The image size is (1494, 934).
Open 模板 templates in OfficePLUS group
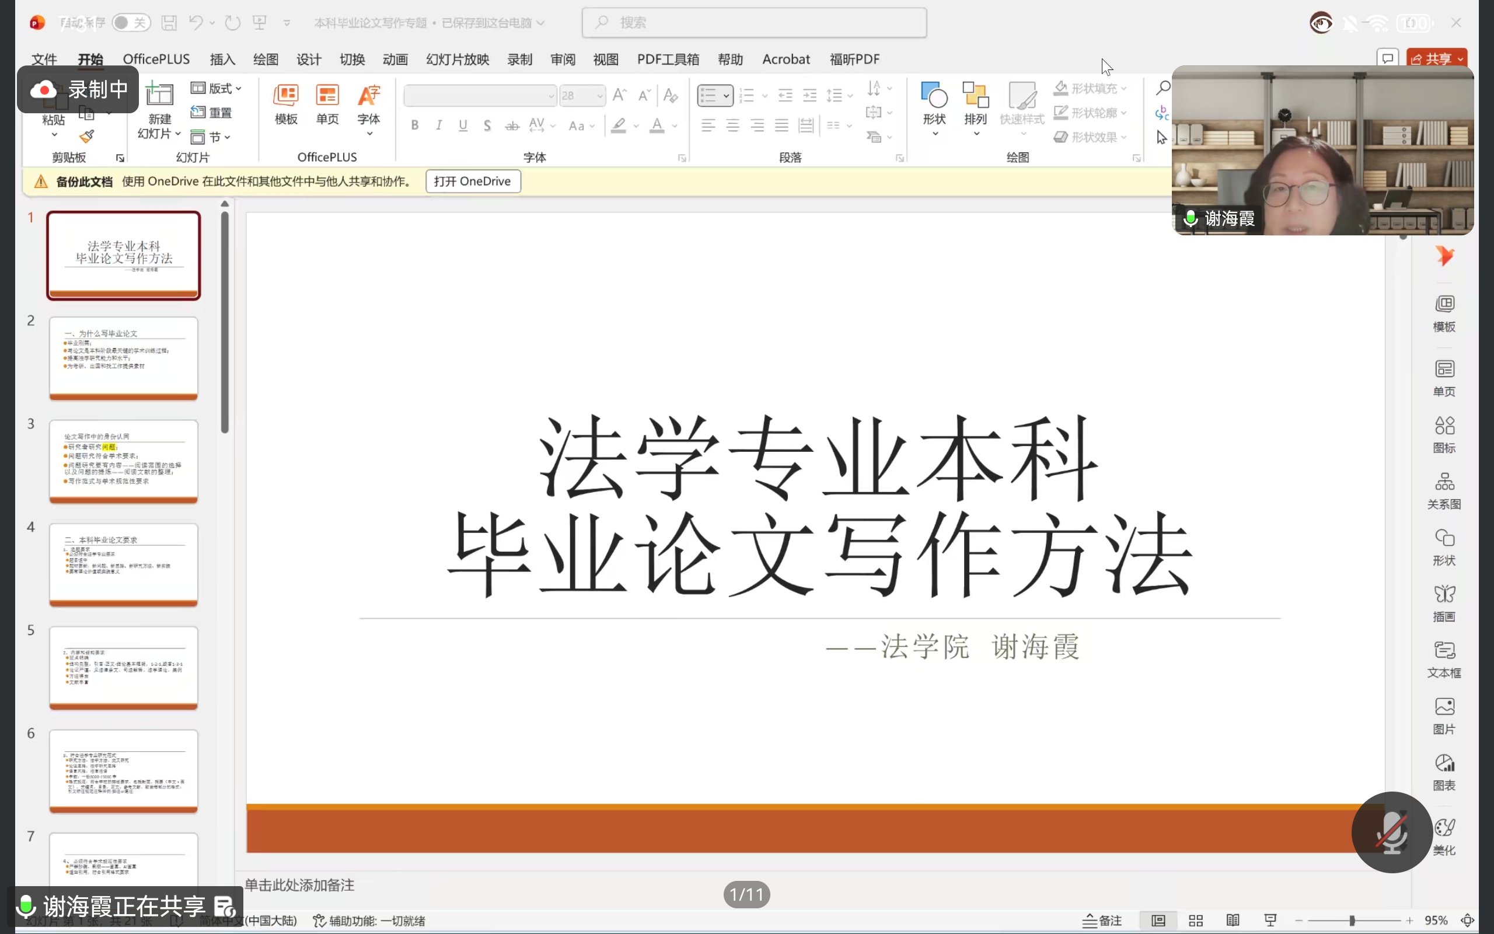click(x=286, y=104)
